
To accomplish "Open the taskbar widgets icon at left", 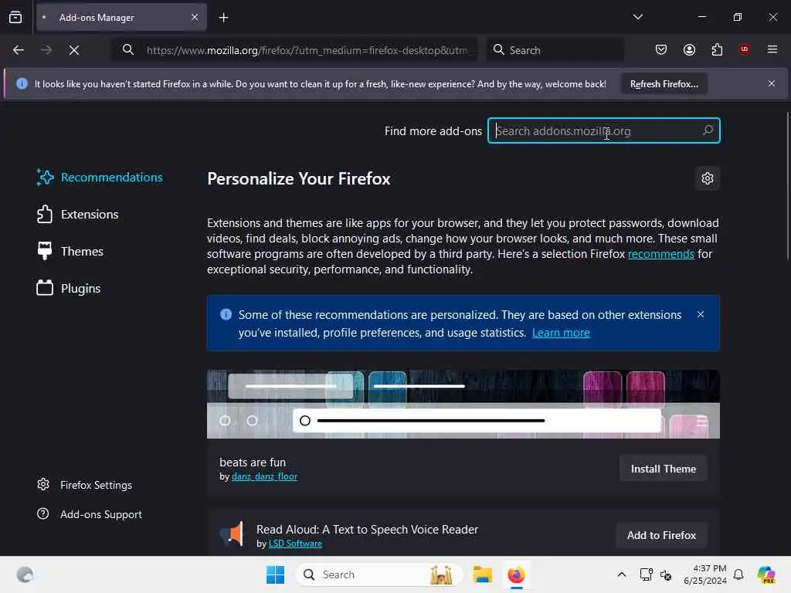I will click(x=25, y=574).
